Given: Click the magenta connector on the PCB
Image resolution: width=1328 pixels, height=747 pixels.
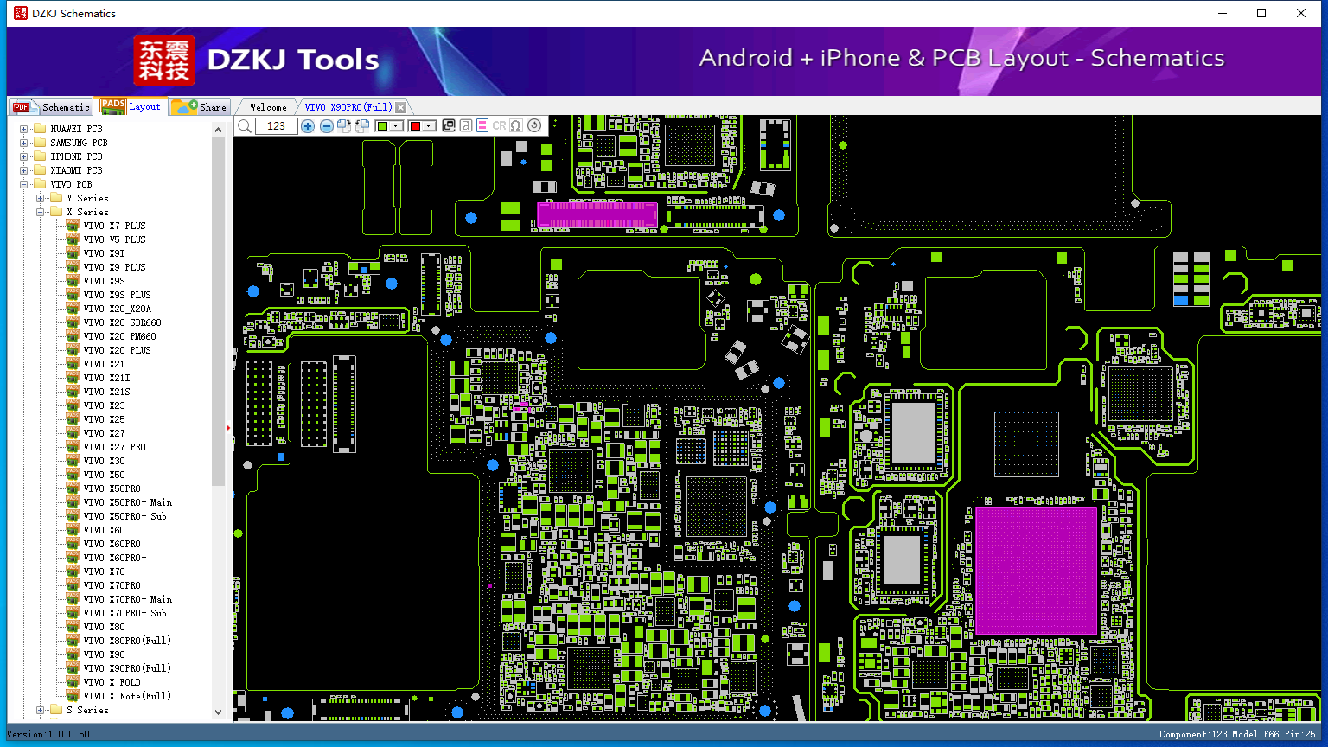Looking at the screenshot, I should [597, 214].
